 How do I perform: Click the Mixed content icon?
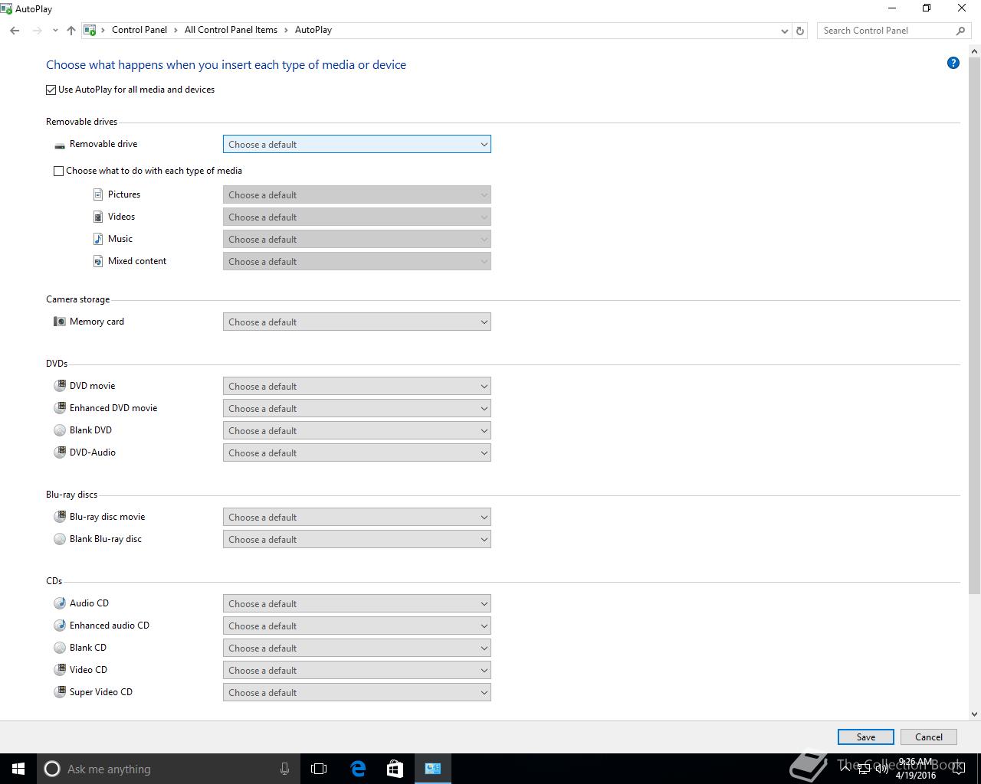pos(98,261)
